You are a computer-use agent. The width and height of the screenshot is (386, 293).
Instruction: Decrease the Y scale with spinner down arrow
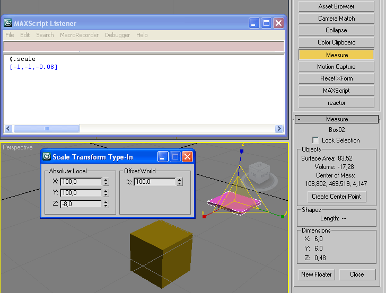click(106, 195)
